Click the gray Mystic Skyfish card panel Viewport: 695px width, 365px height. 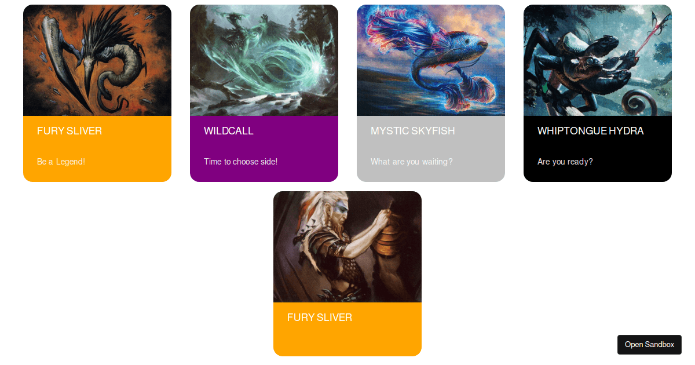point(431,149)
